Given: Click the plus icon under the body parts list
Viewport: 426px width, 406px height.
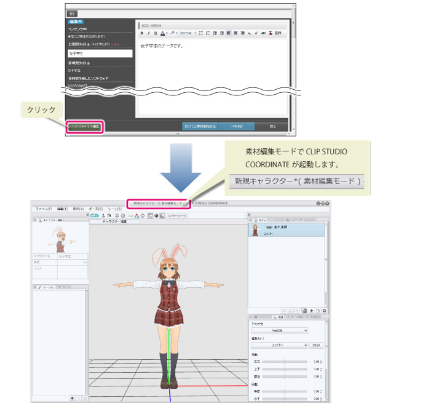Looking at the screenshot, I should pos(312,311).
